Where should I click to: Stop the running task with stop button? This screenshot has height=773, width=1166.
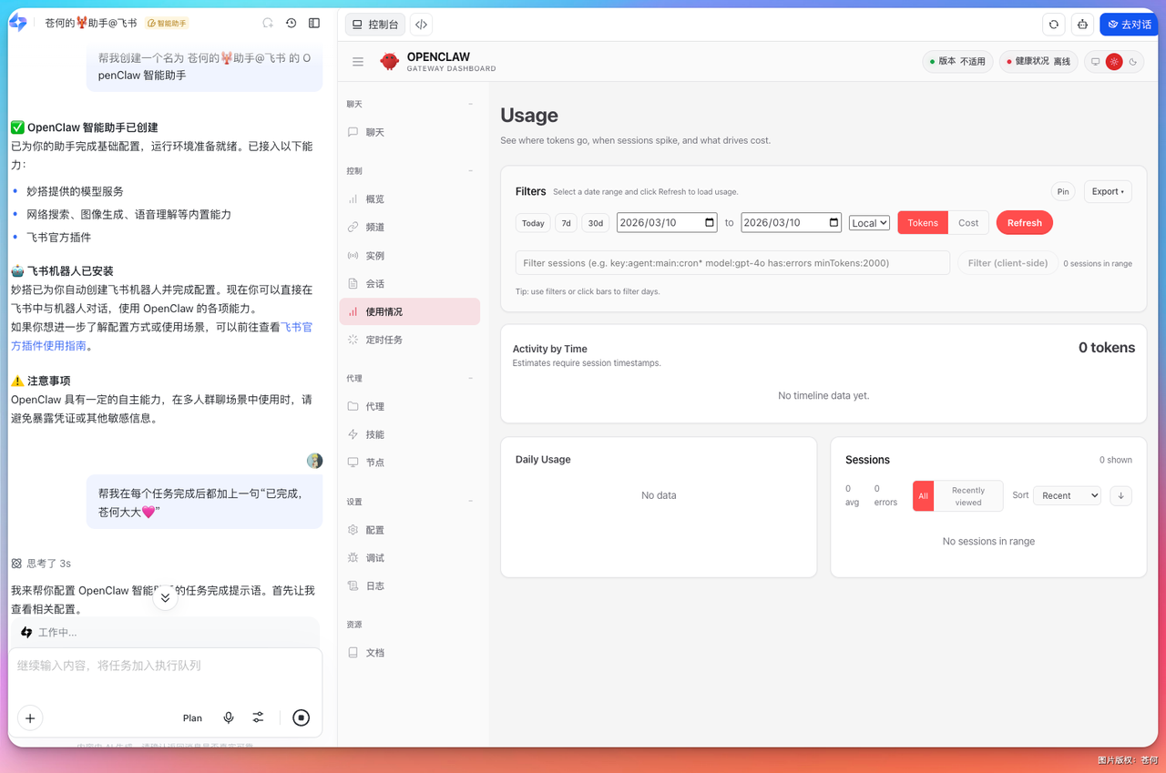(x=301, y=718)
